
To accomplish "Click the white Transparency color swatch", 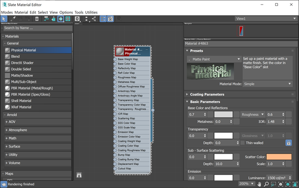I will tap(224, 136).
